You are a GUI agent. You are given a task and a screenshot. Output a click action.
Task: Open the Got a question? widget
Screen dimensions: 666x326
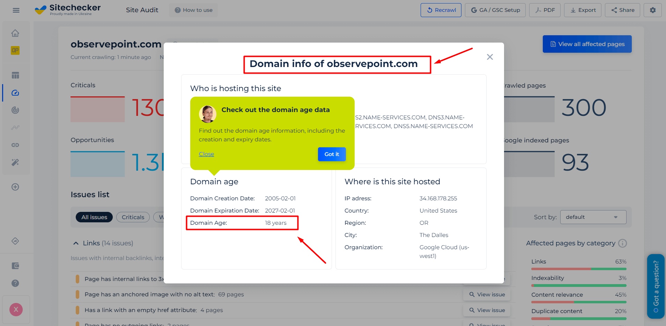(x=656, y=286)
